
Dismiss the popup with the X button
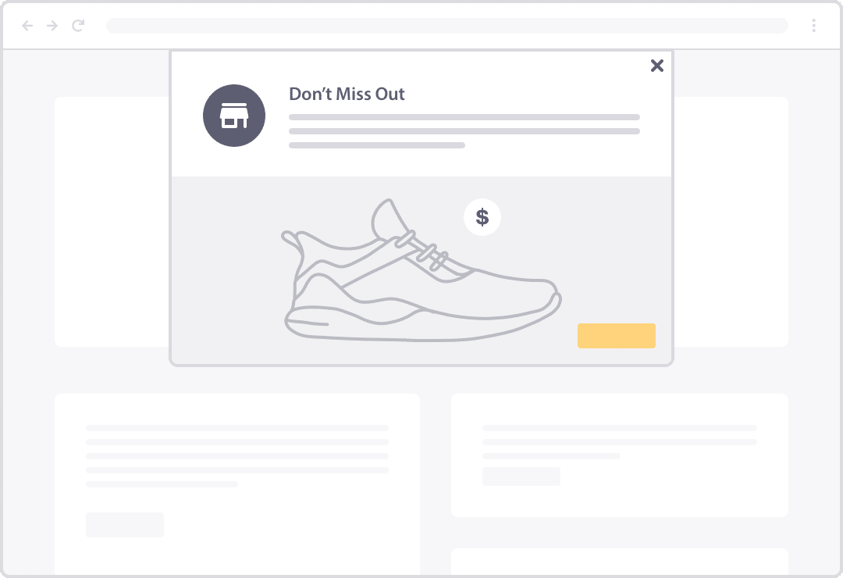657,66
